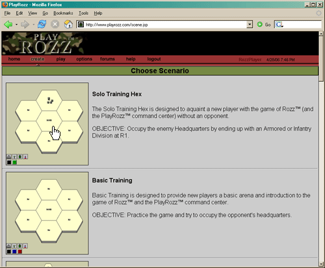Click the page scrollbar down arrow
The height and width of the screenshot is (268, 325).
(x=321, y=264)
